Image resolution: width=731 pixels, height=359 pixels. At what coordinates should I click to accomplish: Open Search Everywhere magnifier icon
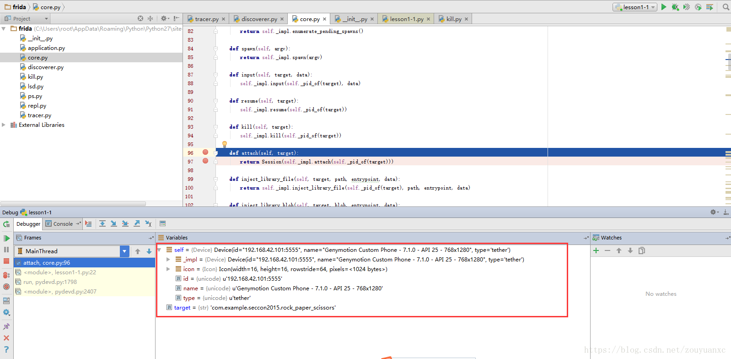726,7
